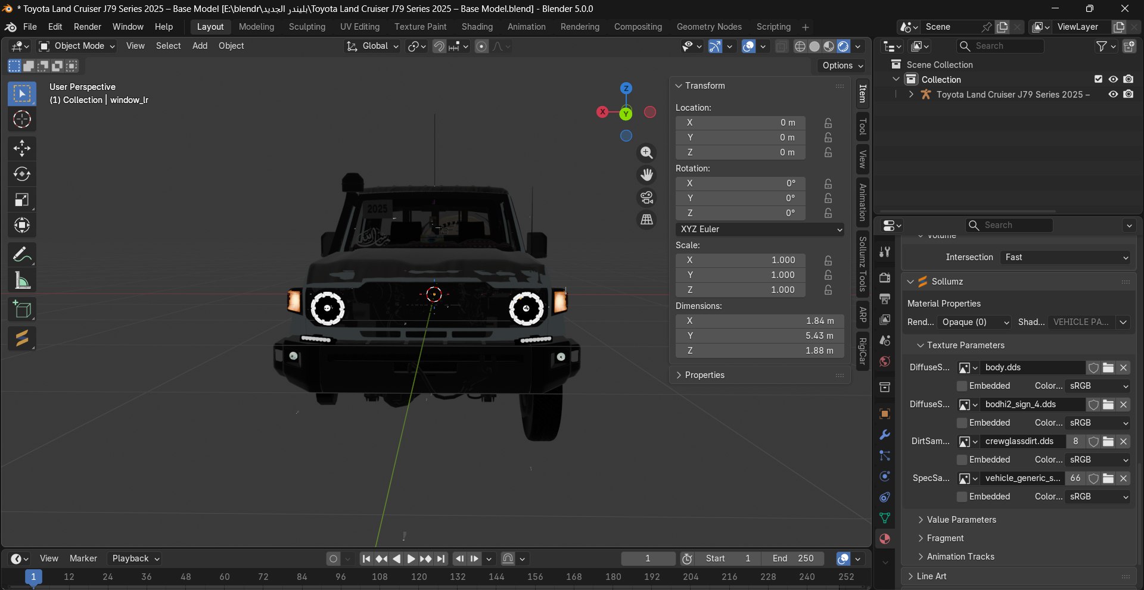Hide the Toyota Land Cruiser object in viewport
1144x590 pixels.
pyautogui.click(x=1113, y=94)
